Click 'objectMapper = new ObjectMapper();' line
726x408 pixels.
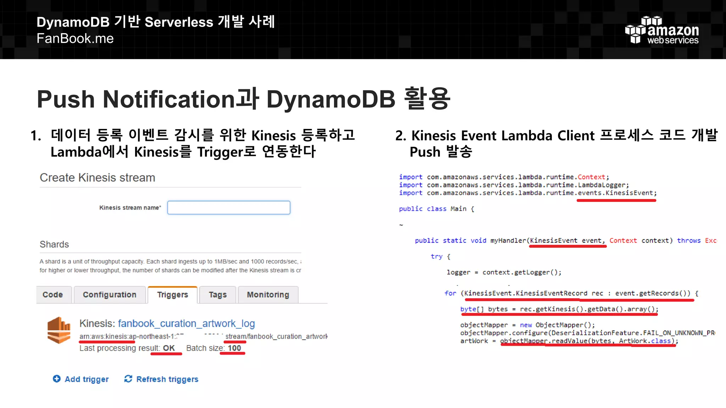[x=527, y=325]
